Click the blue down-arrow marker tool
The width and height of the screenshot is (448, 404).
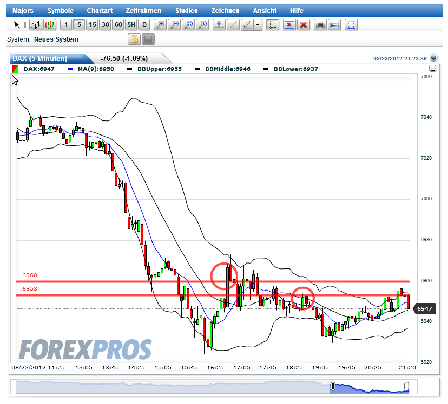click(x=219, y=25)
